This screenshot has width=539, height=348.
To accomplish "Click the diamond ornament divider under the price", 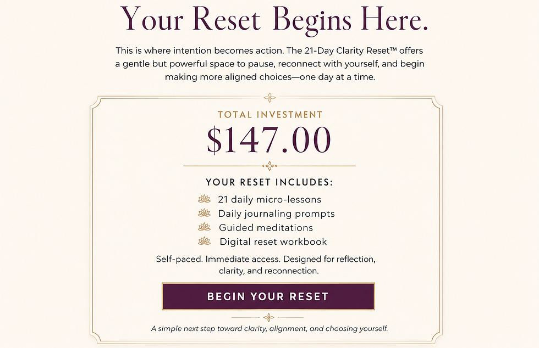I will pos(269,166).
